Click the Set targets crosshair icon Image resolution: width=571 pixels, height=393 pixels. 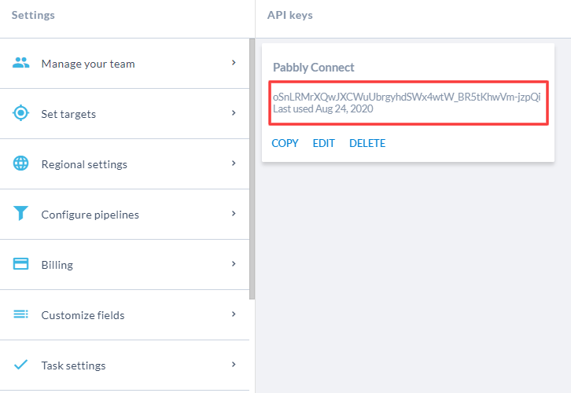[x=20, y=113]
